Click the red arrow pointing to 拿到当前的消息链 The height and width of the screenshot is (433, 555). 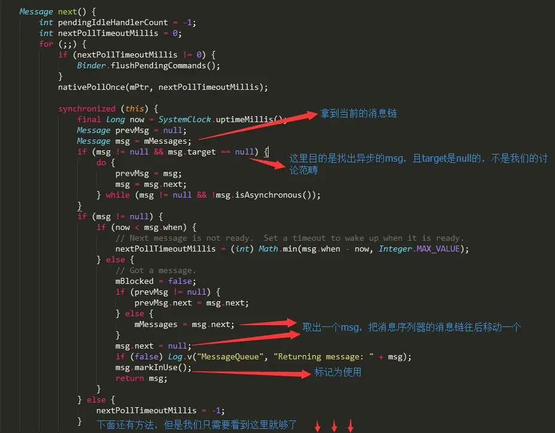coord(258,126)
